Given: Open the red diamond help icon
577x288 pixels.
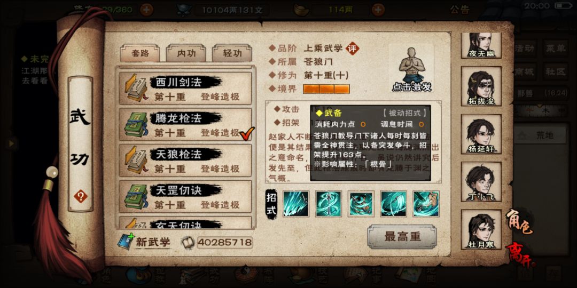Looking at the screenshot, I should 80,196.
